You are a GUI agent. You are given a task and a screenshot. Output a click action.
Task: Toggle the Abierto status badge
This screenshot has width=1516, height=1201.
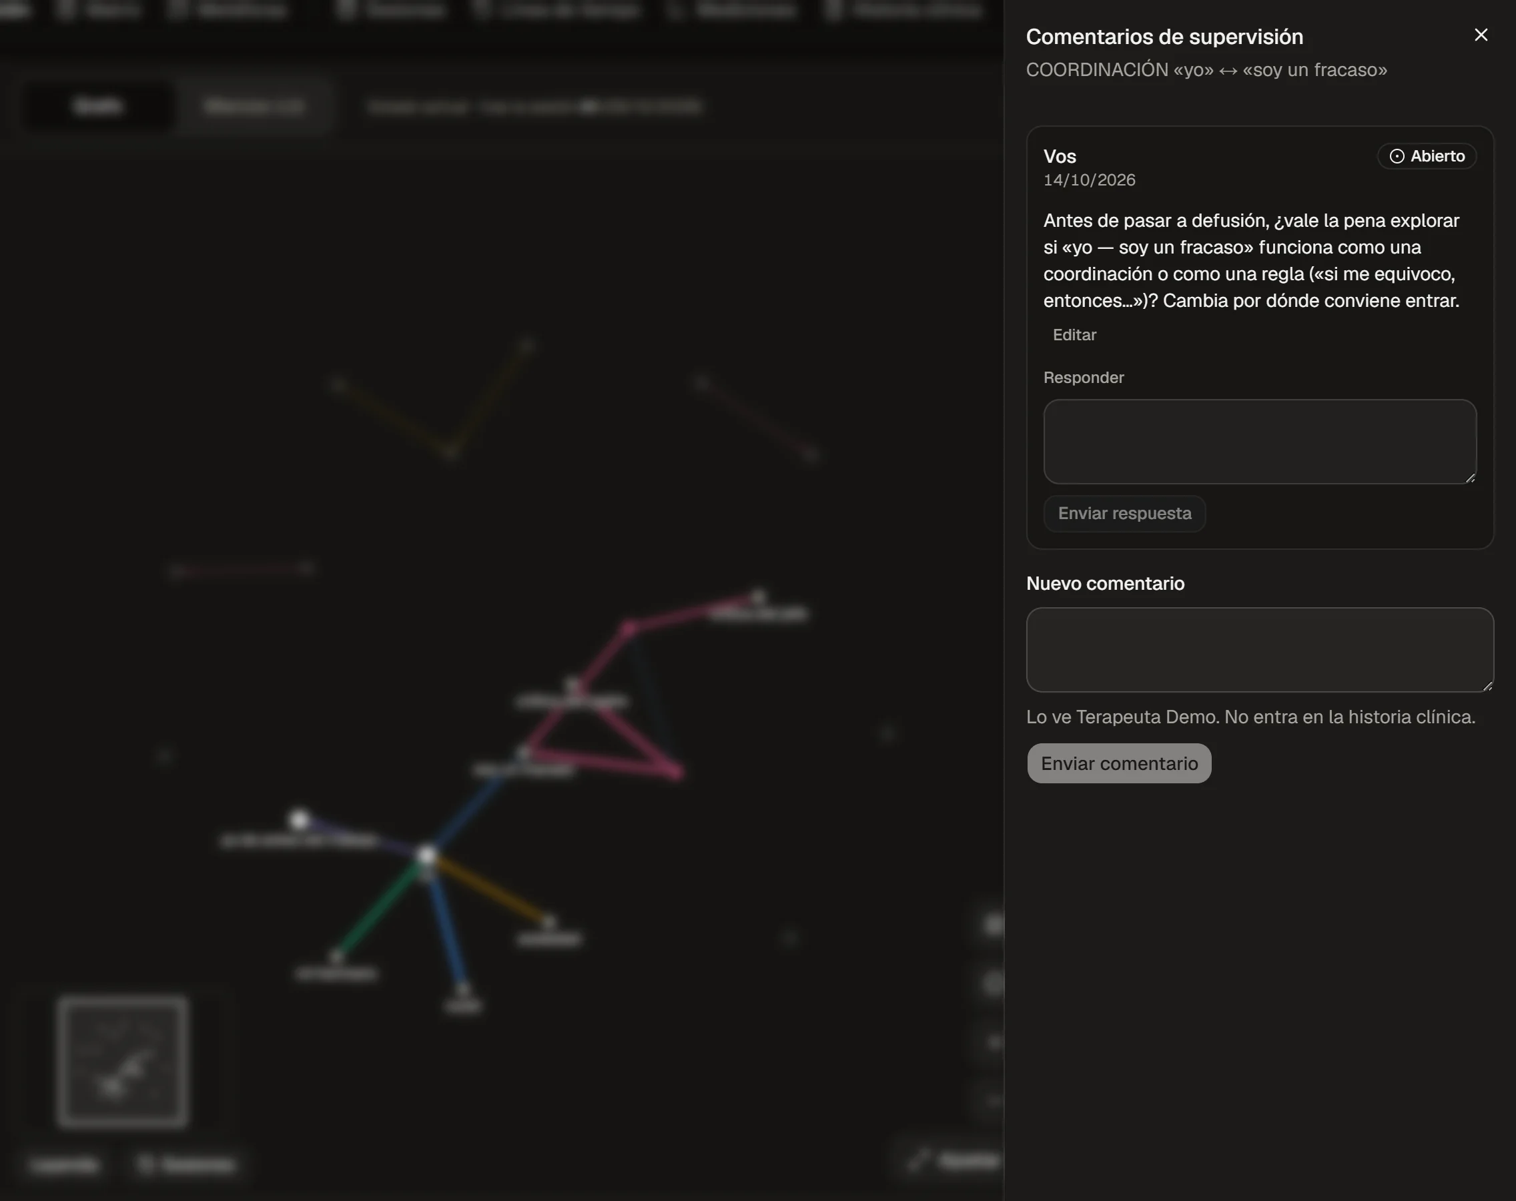click(1427, 156)
